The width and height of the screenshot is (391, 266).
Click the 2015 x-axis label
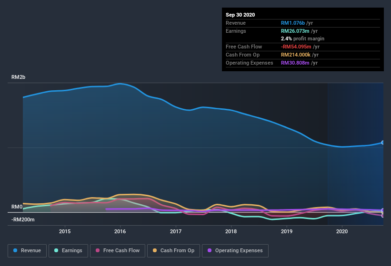point(65,231)
